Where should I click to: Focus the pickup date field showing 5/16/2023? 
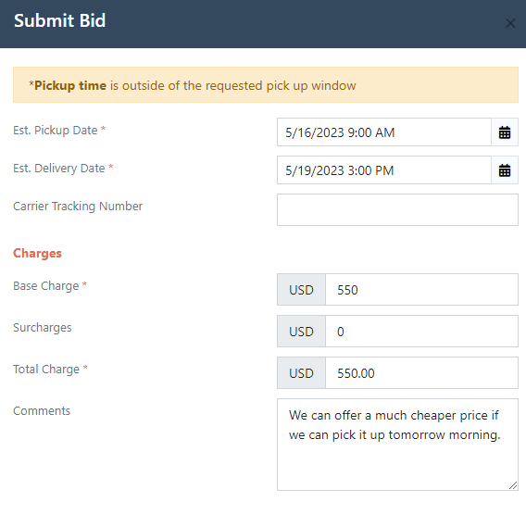[384, 132]
